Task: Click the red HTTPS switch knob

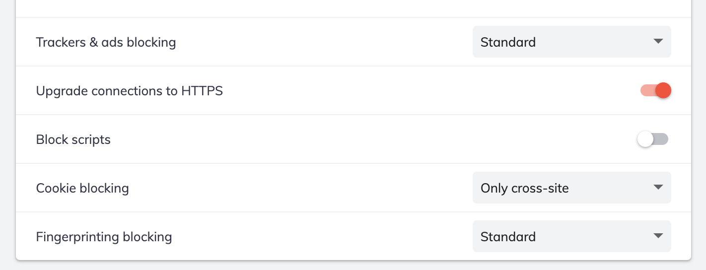Action: click(x=663, y=91)
